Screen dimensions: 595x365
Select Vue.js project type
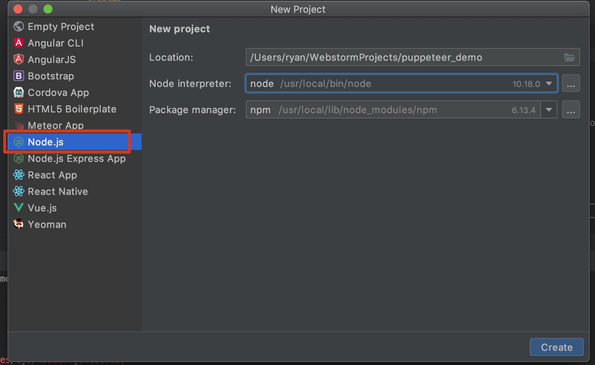click(x=75, y=208)
